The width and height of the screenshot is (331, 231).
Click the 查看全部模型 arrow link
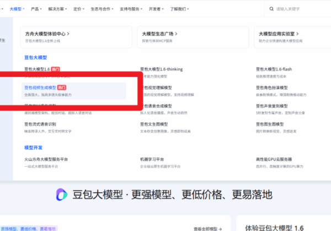[x=208, y=229]
